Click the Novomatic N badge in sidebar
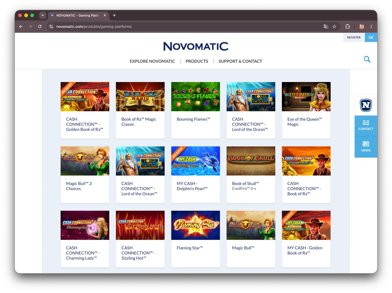392x293 pixels. click(366, 105)
